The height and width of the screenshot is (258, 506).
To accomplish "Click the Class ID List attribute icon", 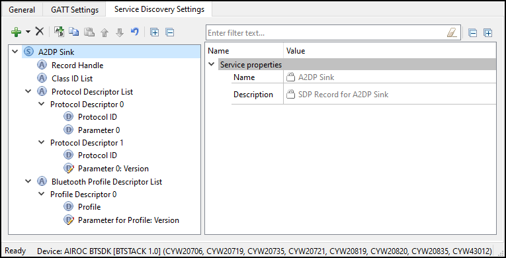I will tap(42, 78).
